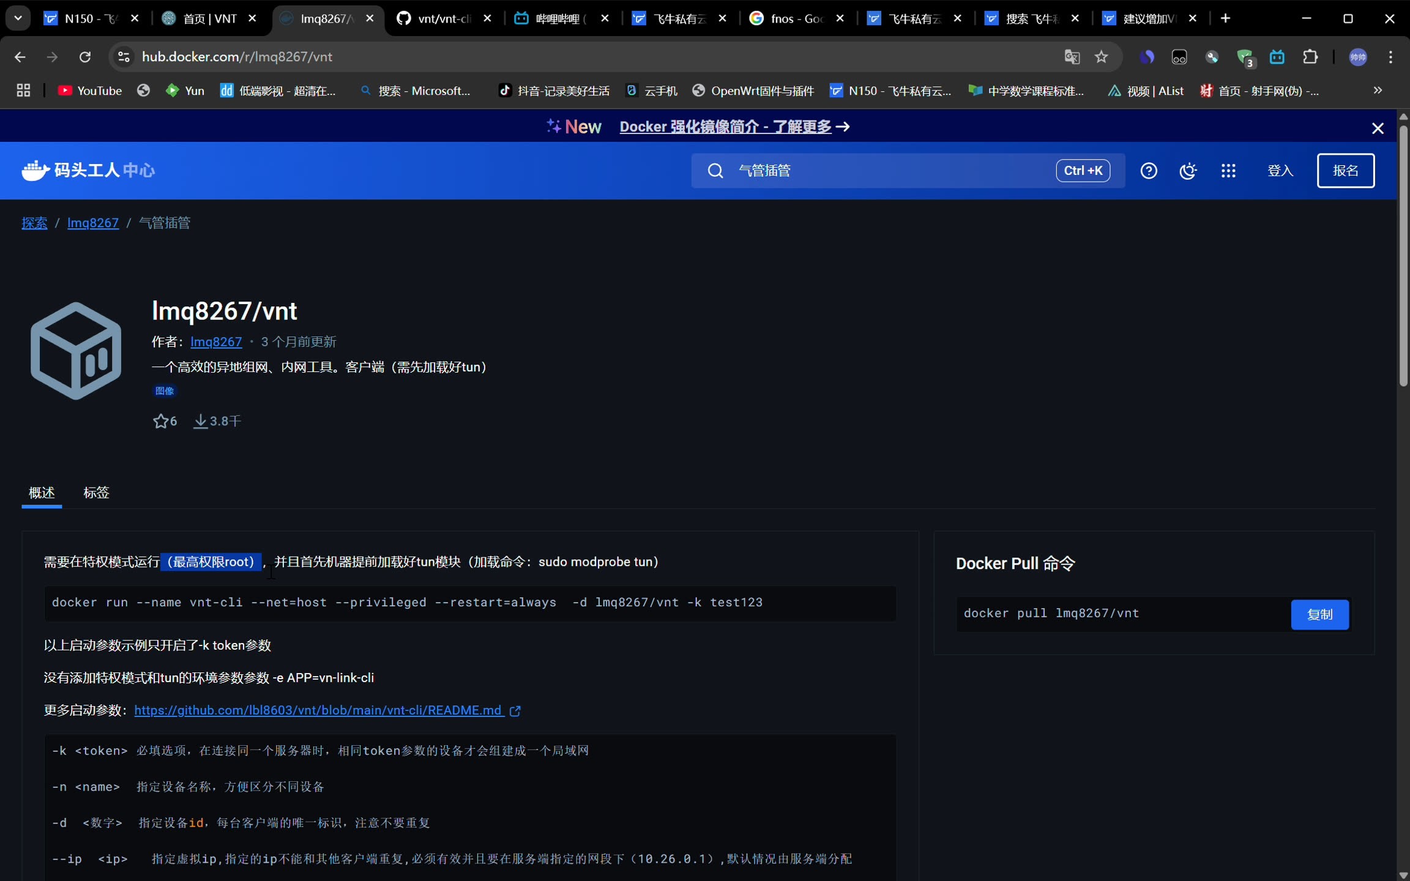1410x881 pixels.
Task: Reload the Docker Hub page
Action: [x=85, y=57]
